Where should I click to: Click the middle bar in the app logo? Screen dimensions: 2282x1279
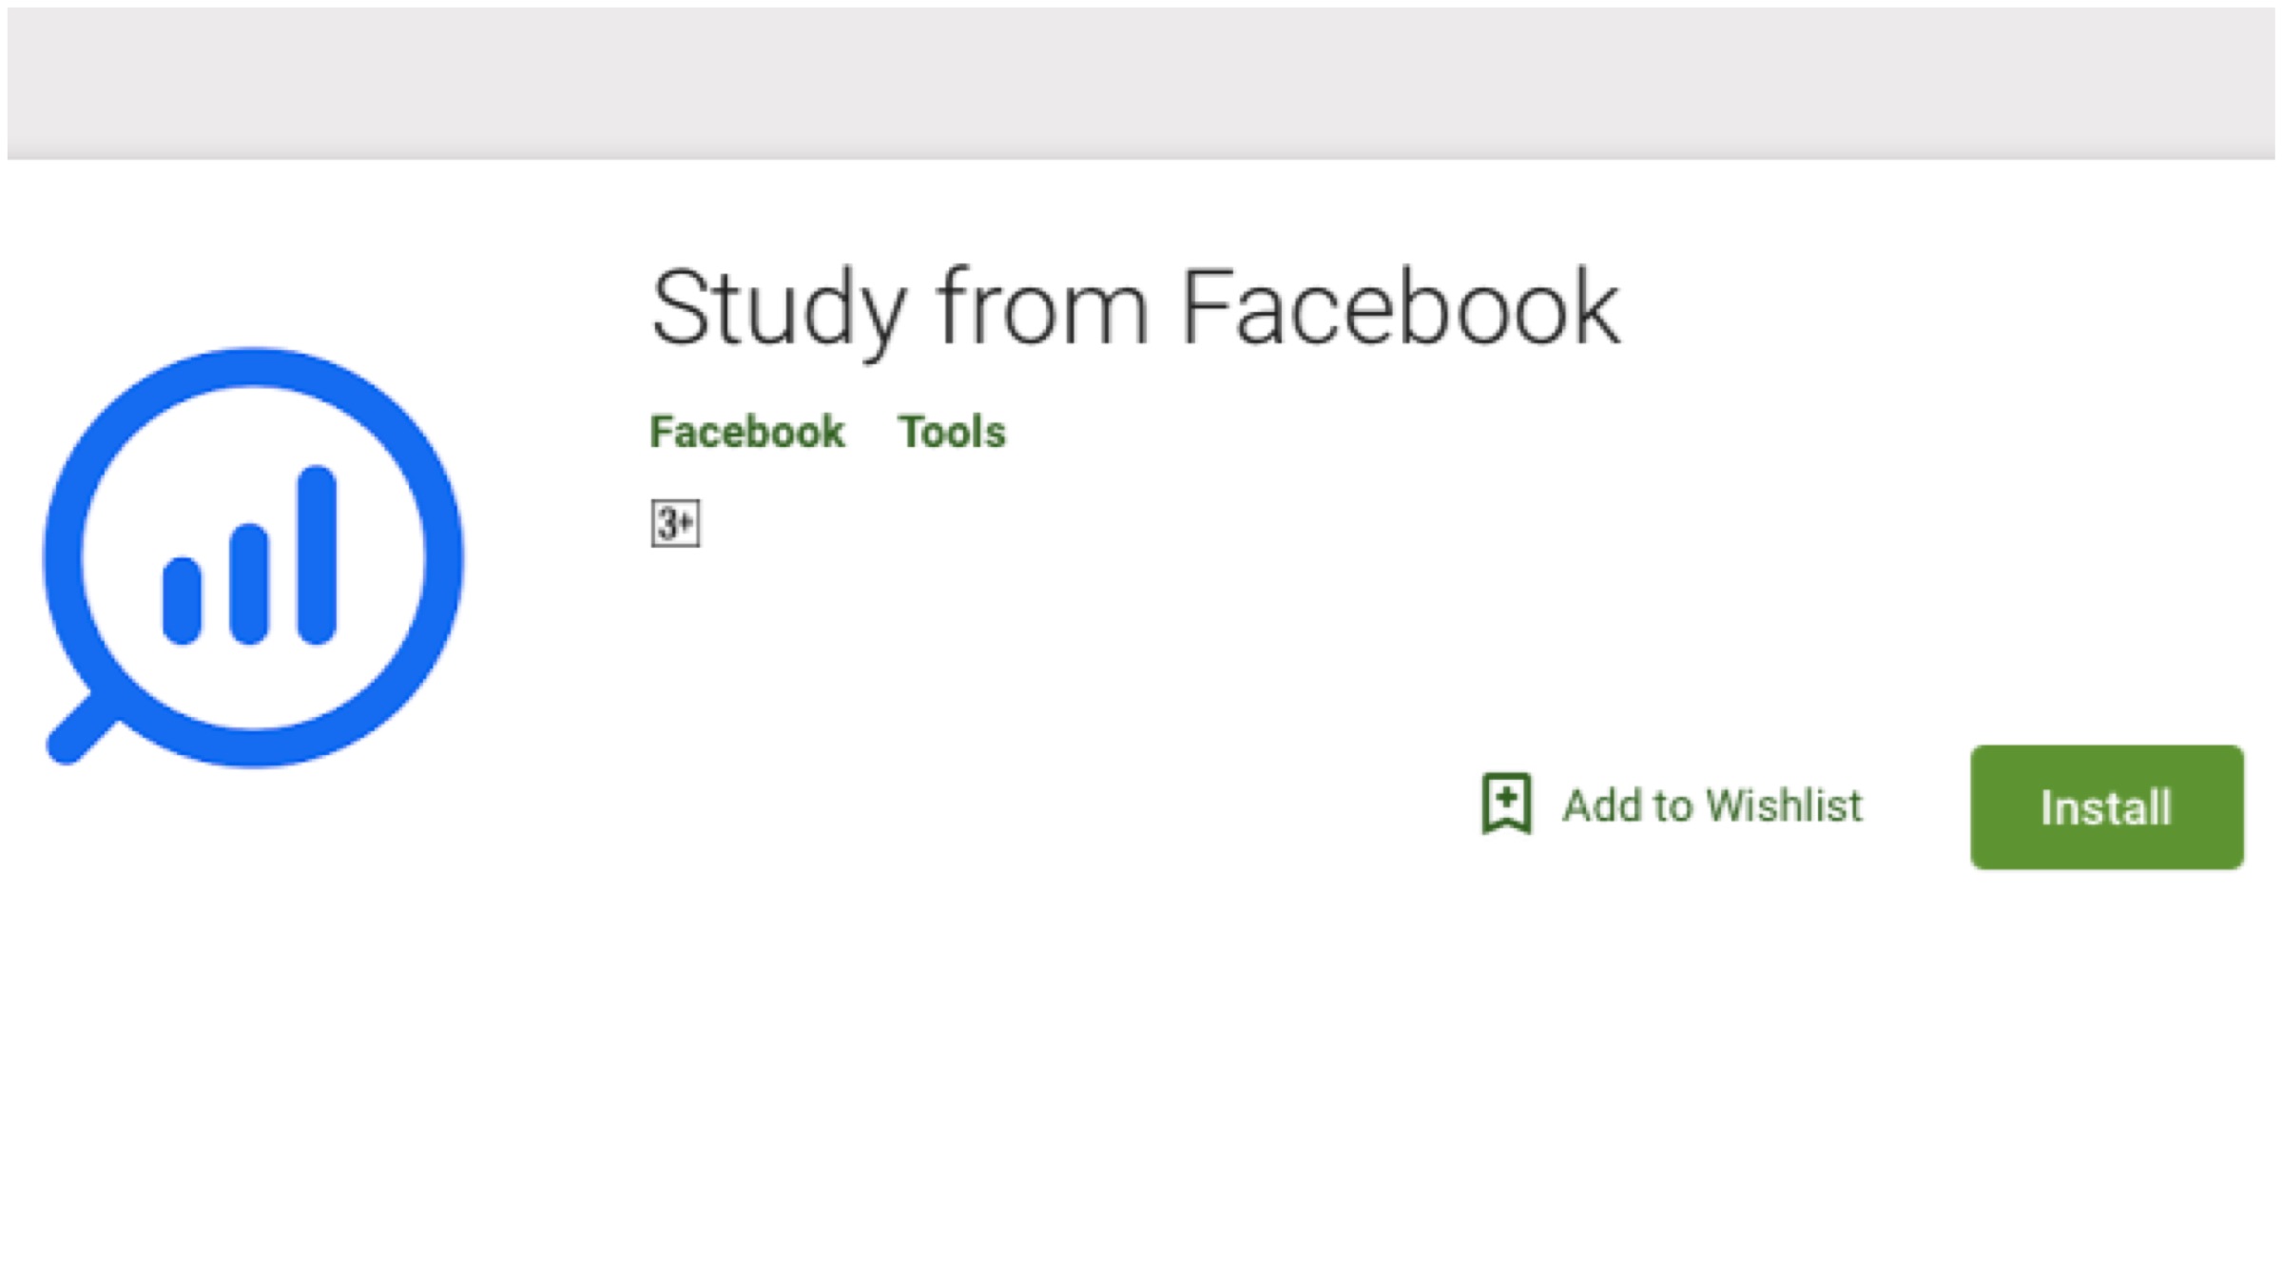(249, 584)
